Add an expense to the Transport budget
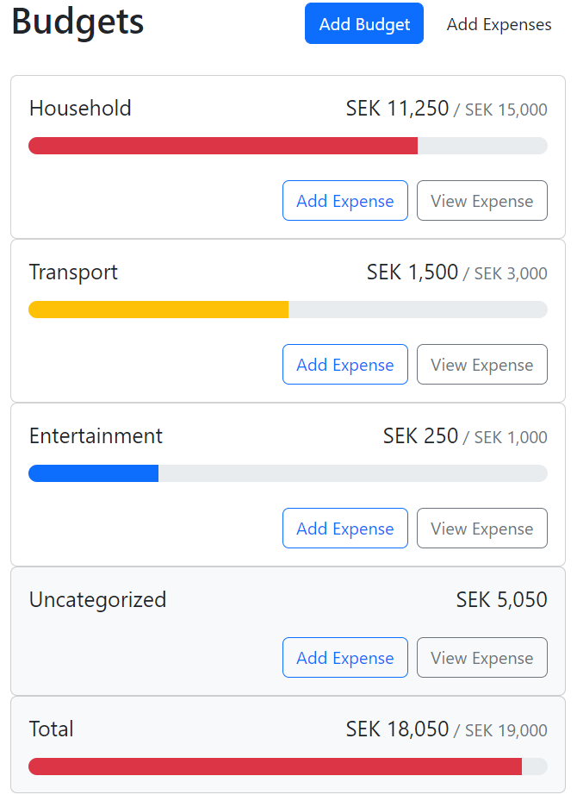 coord(344,364)
